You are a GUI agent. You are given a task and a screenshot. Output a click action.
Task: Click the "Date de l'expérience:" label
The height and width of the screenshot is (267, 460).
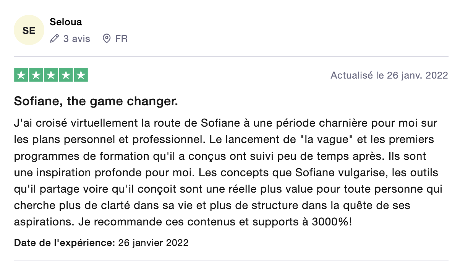(x=65, y=243)
